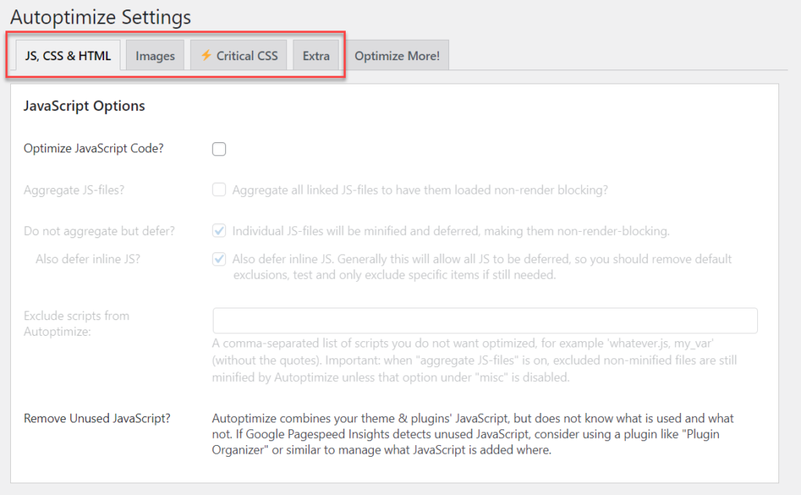Click the Also defer inline JS? label

coord(88,259)
